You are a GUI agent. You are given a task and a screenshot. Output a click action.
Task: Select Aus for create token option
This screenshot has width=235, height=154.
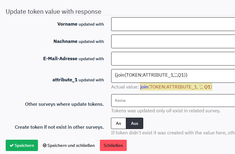[x=135, y=123]
